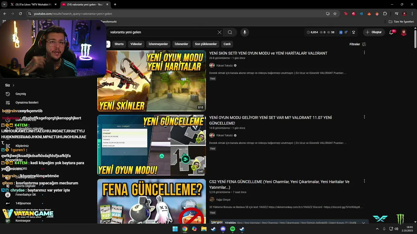Click the volume icon in the system tray

pos(396,229)
